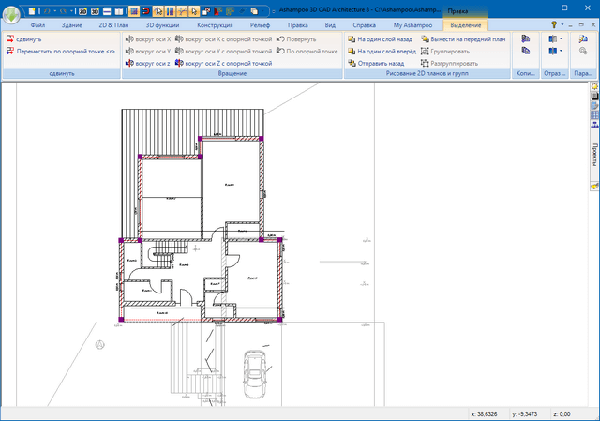
Task: Click the application menu orb button
Action: (x=12, y=13)
